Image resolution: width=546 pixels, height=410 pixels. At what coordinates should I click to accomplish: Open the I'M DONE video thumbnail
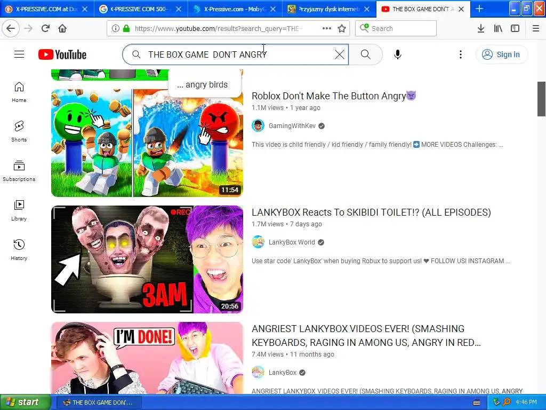pos(147,358)
